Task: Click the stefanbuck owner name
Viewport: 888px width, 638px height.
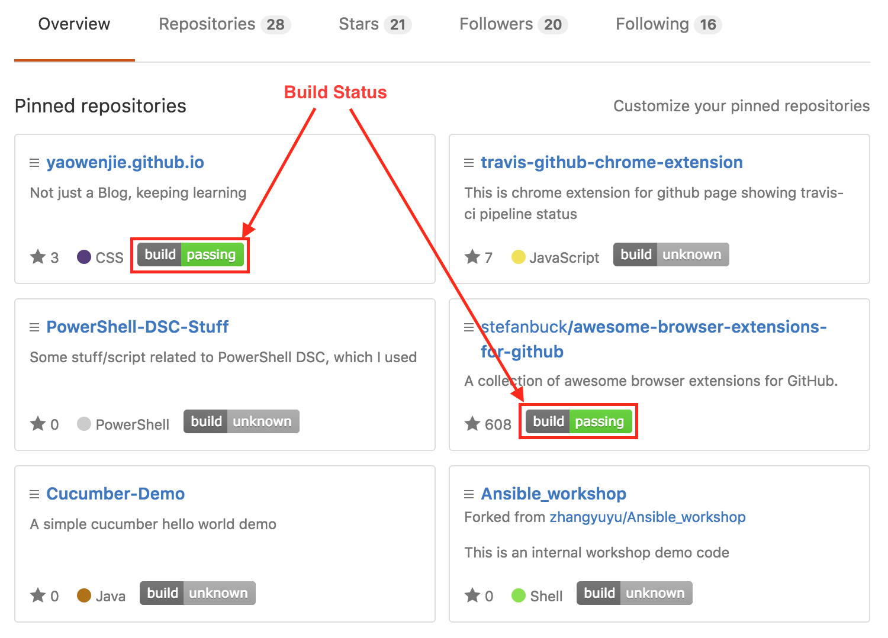Action: 524,327
